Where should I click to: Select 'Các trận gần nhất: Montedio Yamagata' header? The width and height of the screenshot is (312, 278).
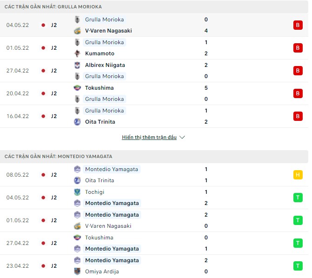[58, 157]
